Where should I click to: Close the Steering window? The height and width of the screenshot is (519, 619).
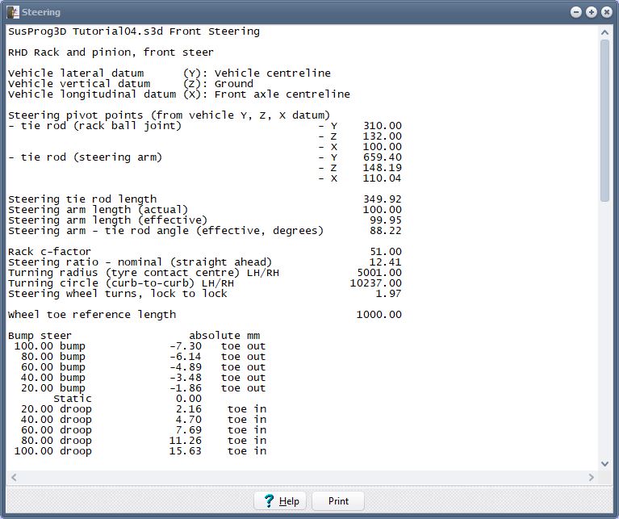(605, 12)
